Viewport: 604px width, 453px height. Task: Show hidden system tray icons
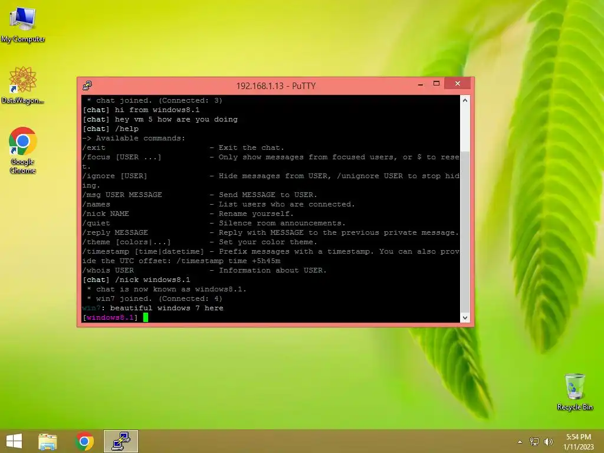[x=520, y=442]
